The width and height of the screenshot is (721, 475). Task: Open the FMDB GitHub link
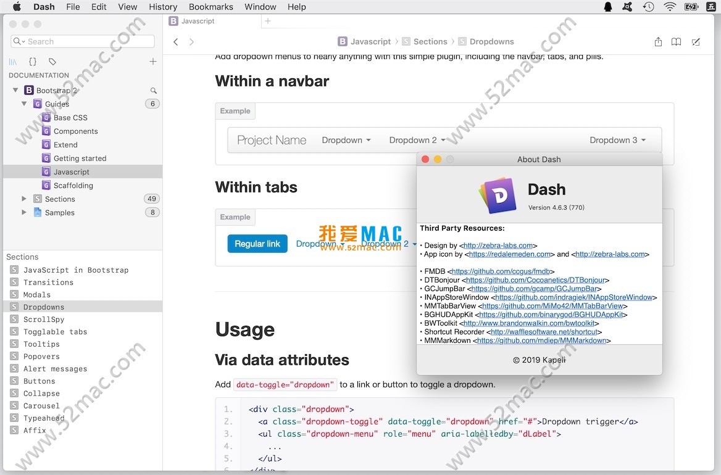tap(501, 271)
